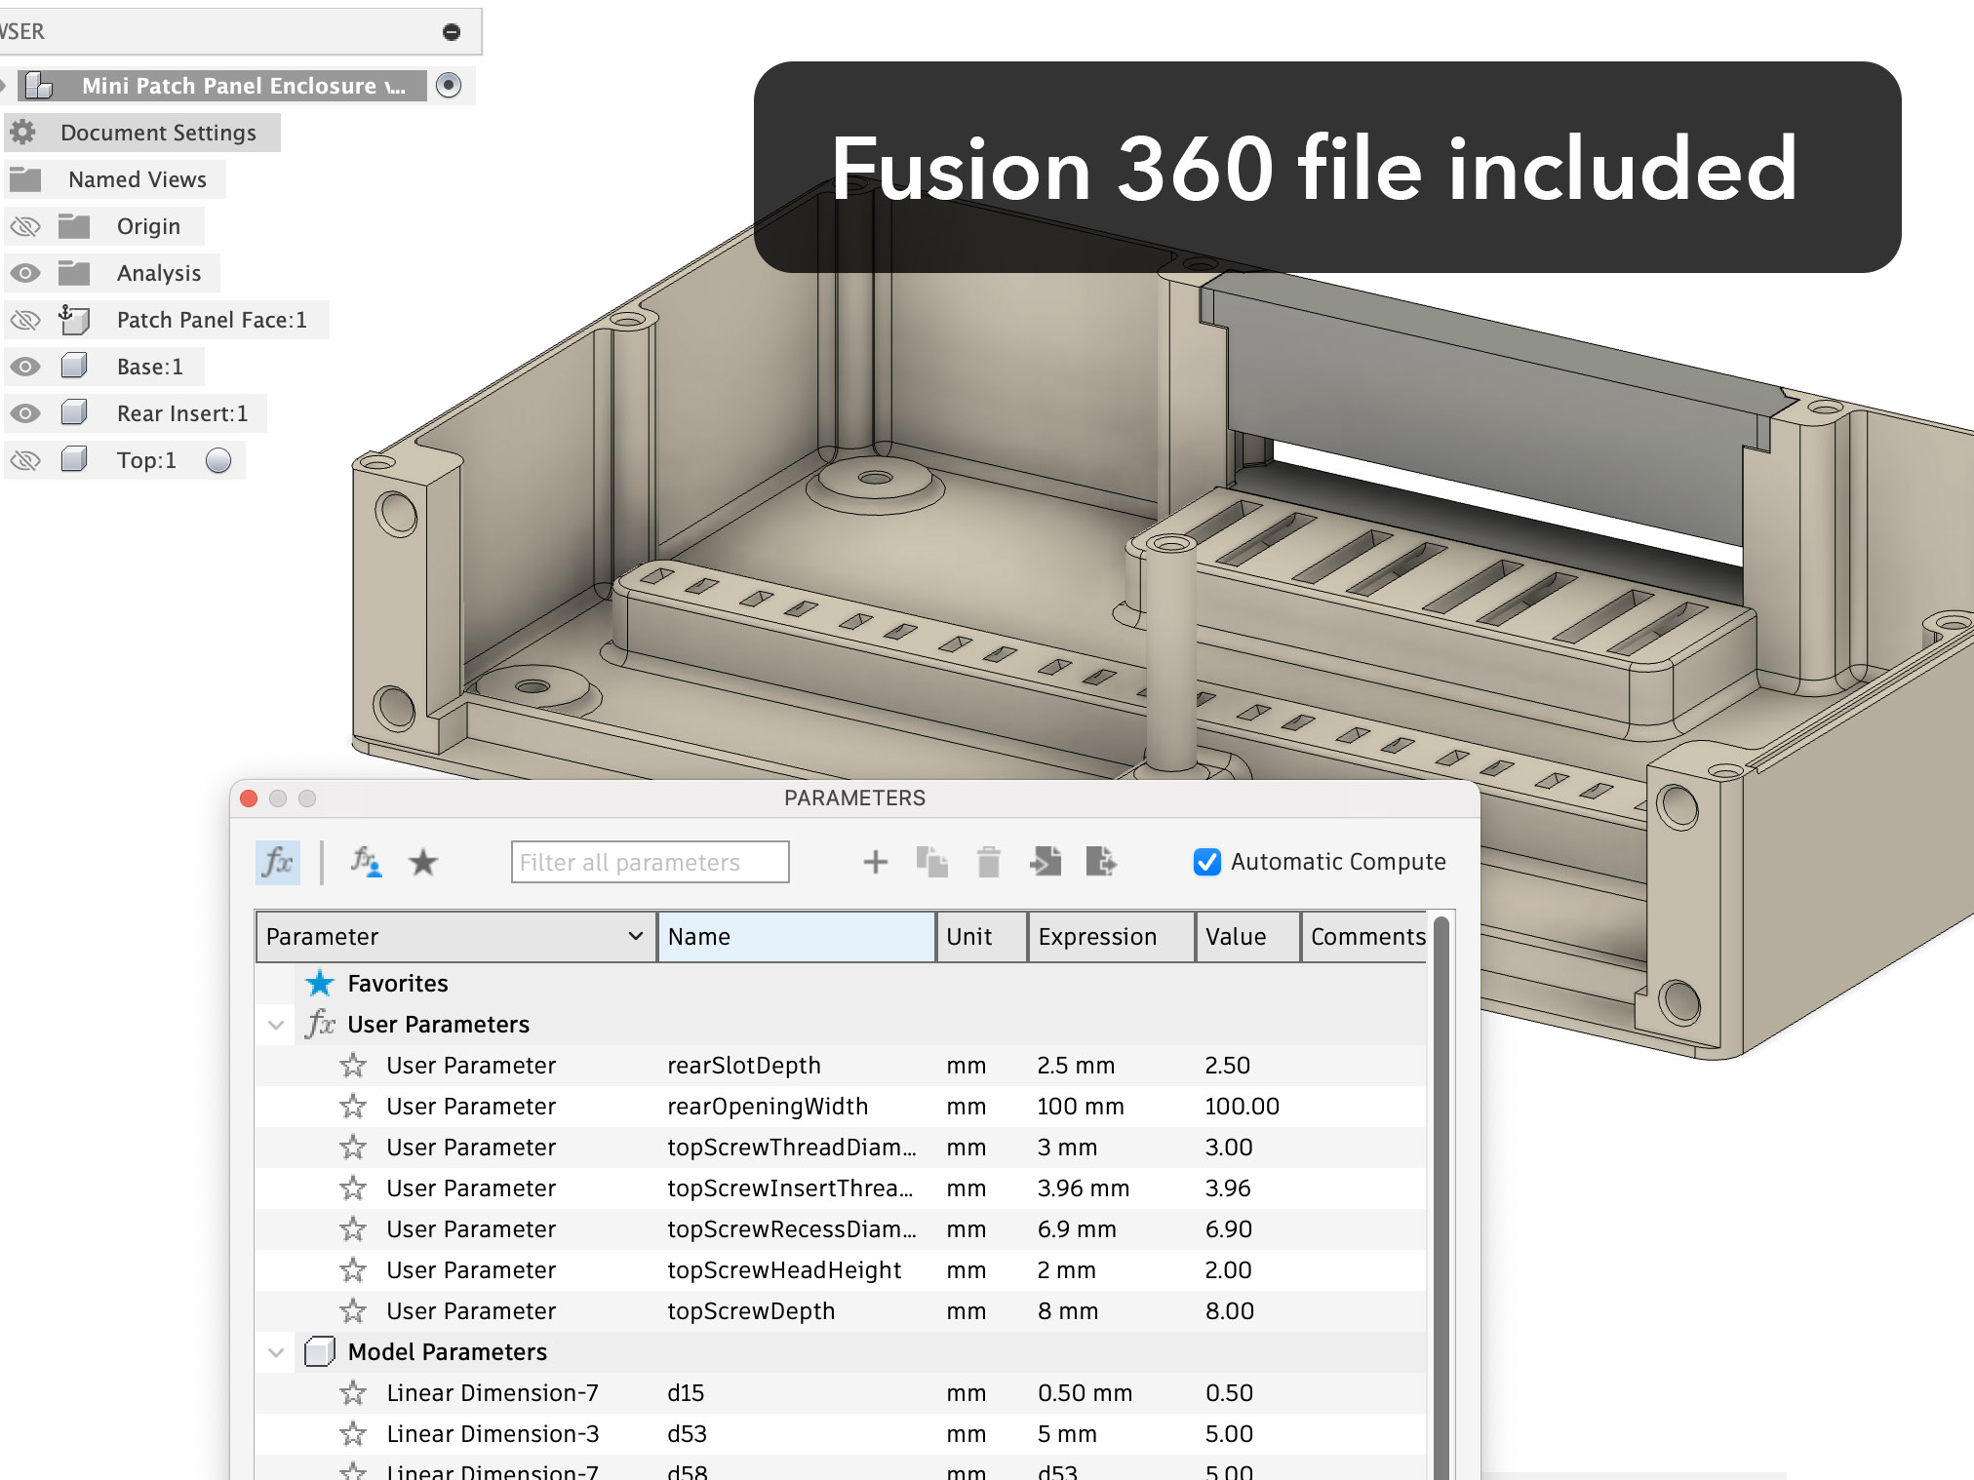
Task: Click the import parameters icon
Action: (x=1046, y=862)
